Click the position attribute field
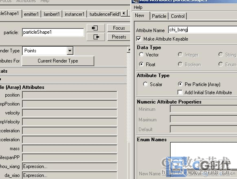This screenshot has height=179, width=237. (70, 95)
